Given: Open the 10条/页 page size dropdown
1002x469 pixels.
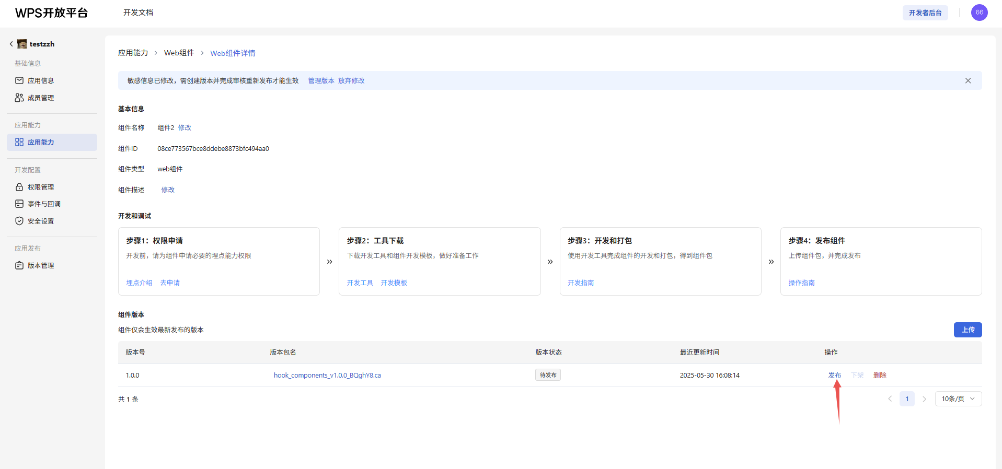Looking at the screenshot, I should (x=958, y=399).
